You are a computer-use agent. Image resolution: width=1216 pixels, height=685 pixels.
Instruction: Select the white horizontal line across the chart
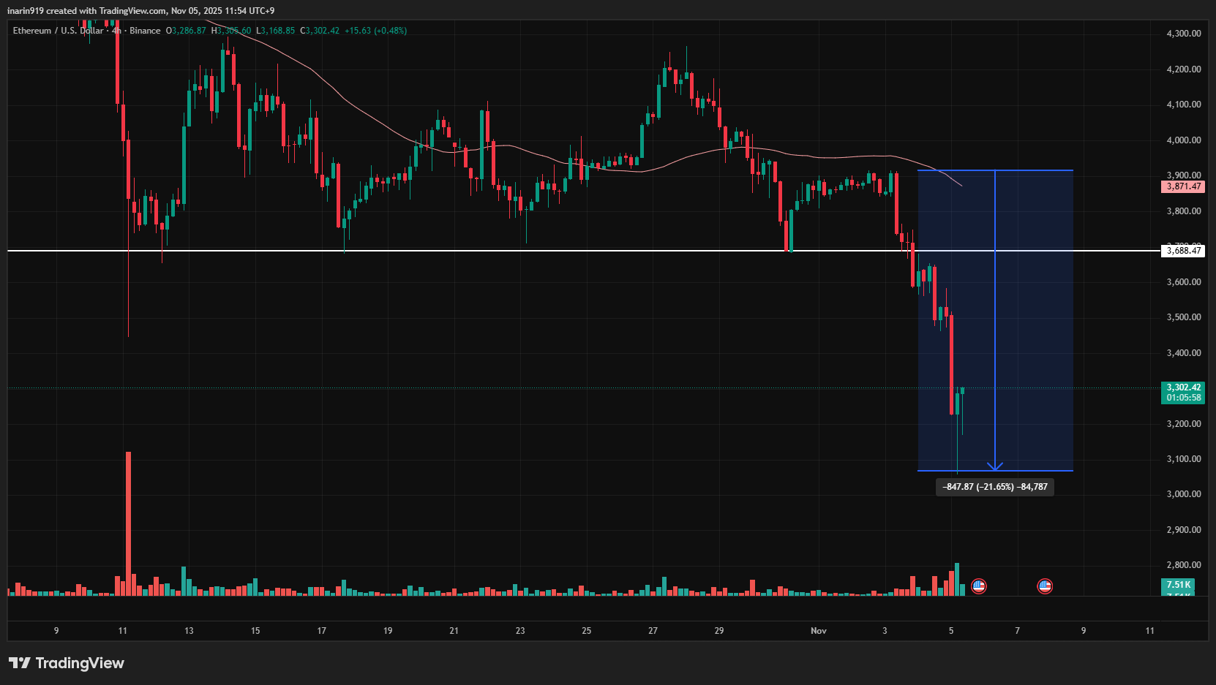click(439, 250)
